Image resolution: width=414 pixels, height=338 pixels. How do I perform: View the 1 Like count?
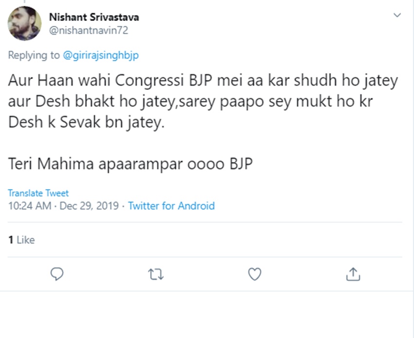pyautogui.click(x=21, y=240)
